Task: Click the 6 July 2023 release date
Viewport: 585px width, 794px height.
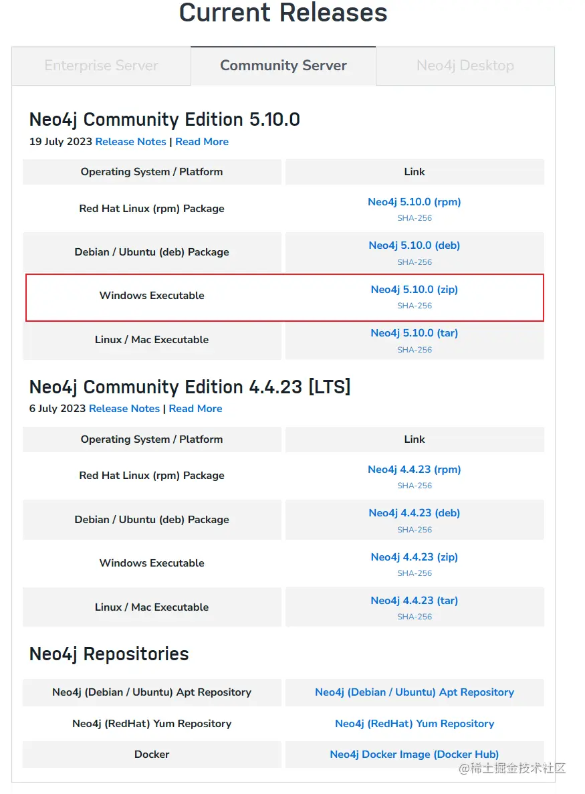Action: pos(57,409)
